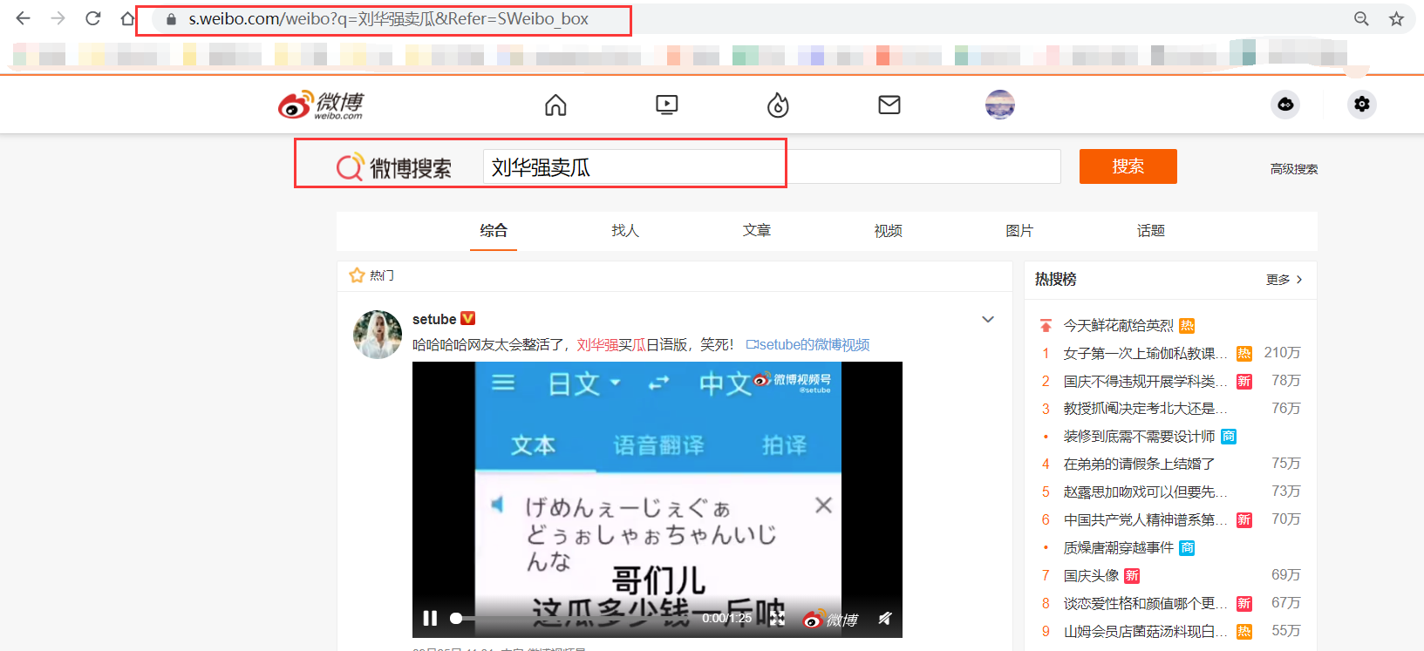
Task: Click the verified V badge next to setube
Action: 467,319
